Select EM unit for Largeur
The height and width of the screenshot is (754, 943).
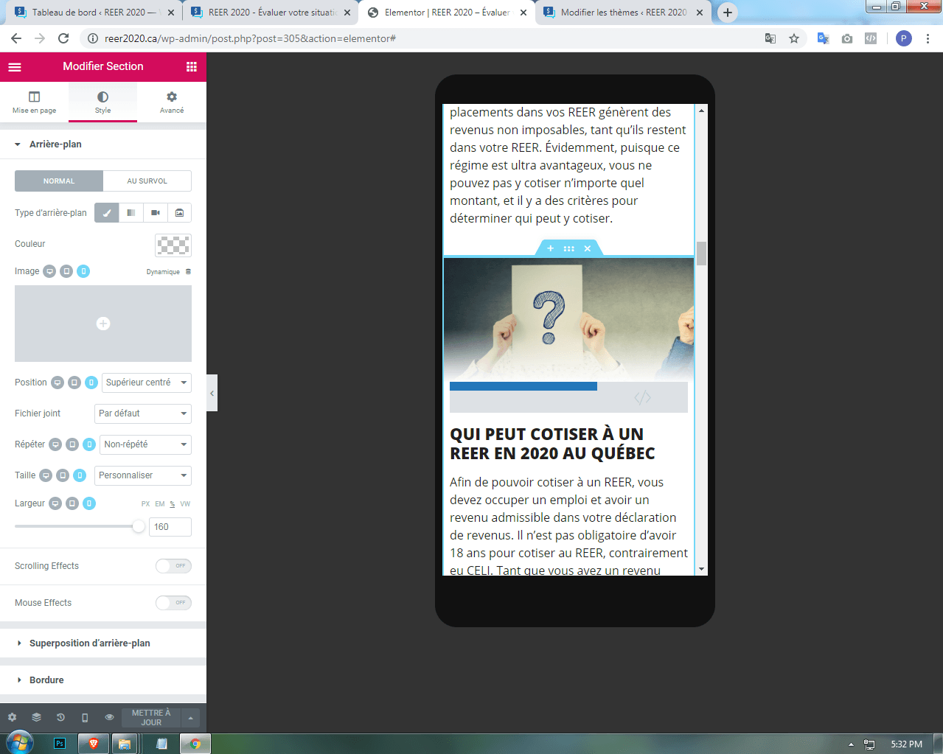pyautogui.click(x=160, y=504)
